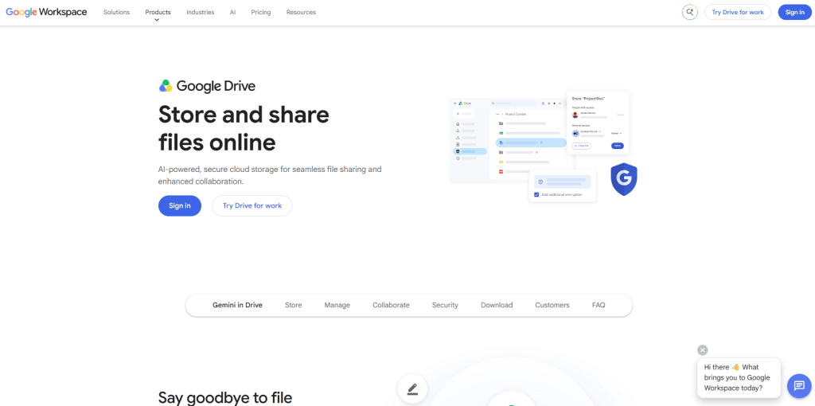Open the Industries menu
815x406 pixels.
click(200, 12)
